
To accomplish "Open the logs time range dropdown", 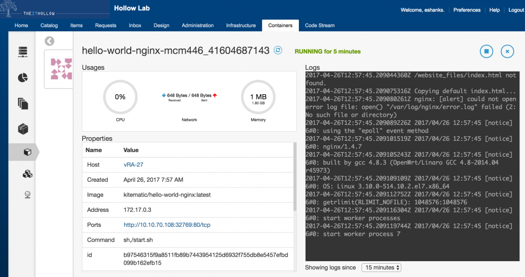I will point(381,267).
